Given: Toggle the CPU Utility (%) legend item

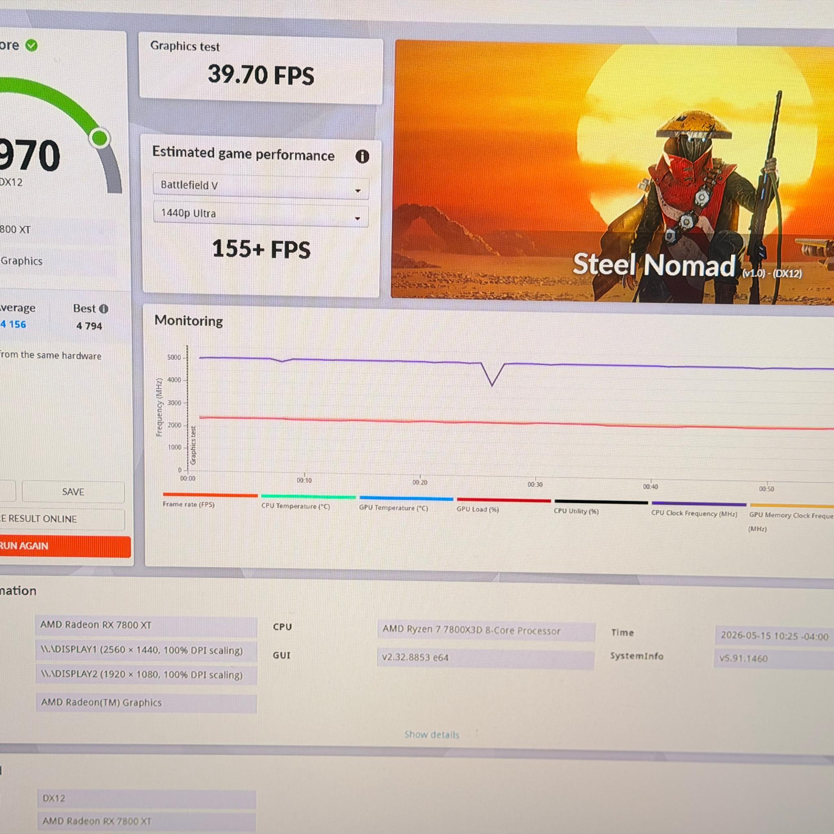Looking at the screenshot, I should 601,507.
